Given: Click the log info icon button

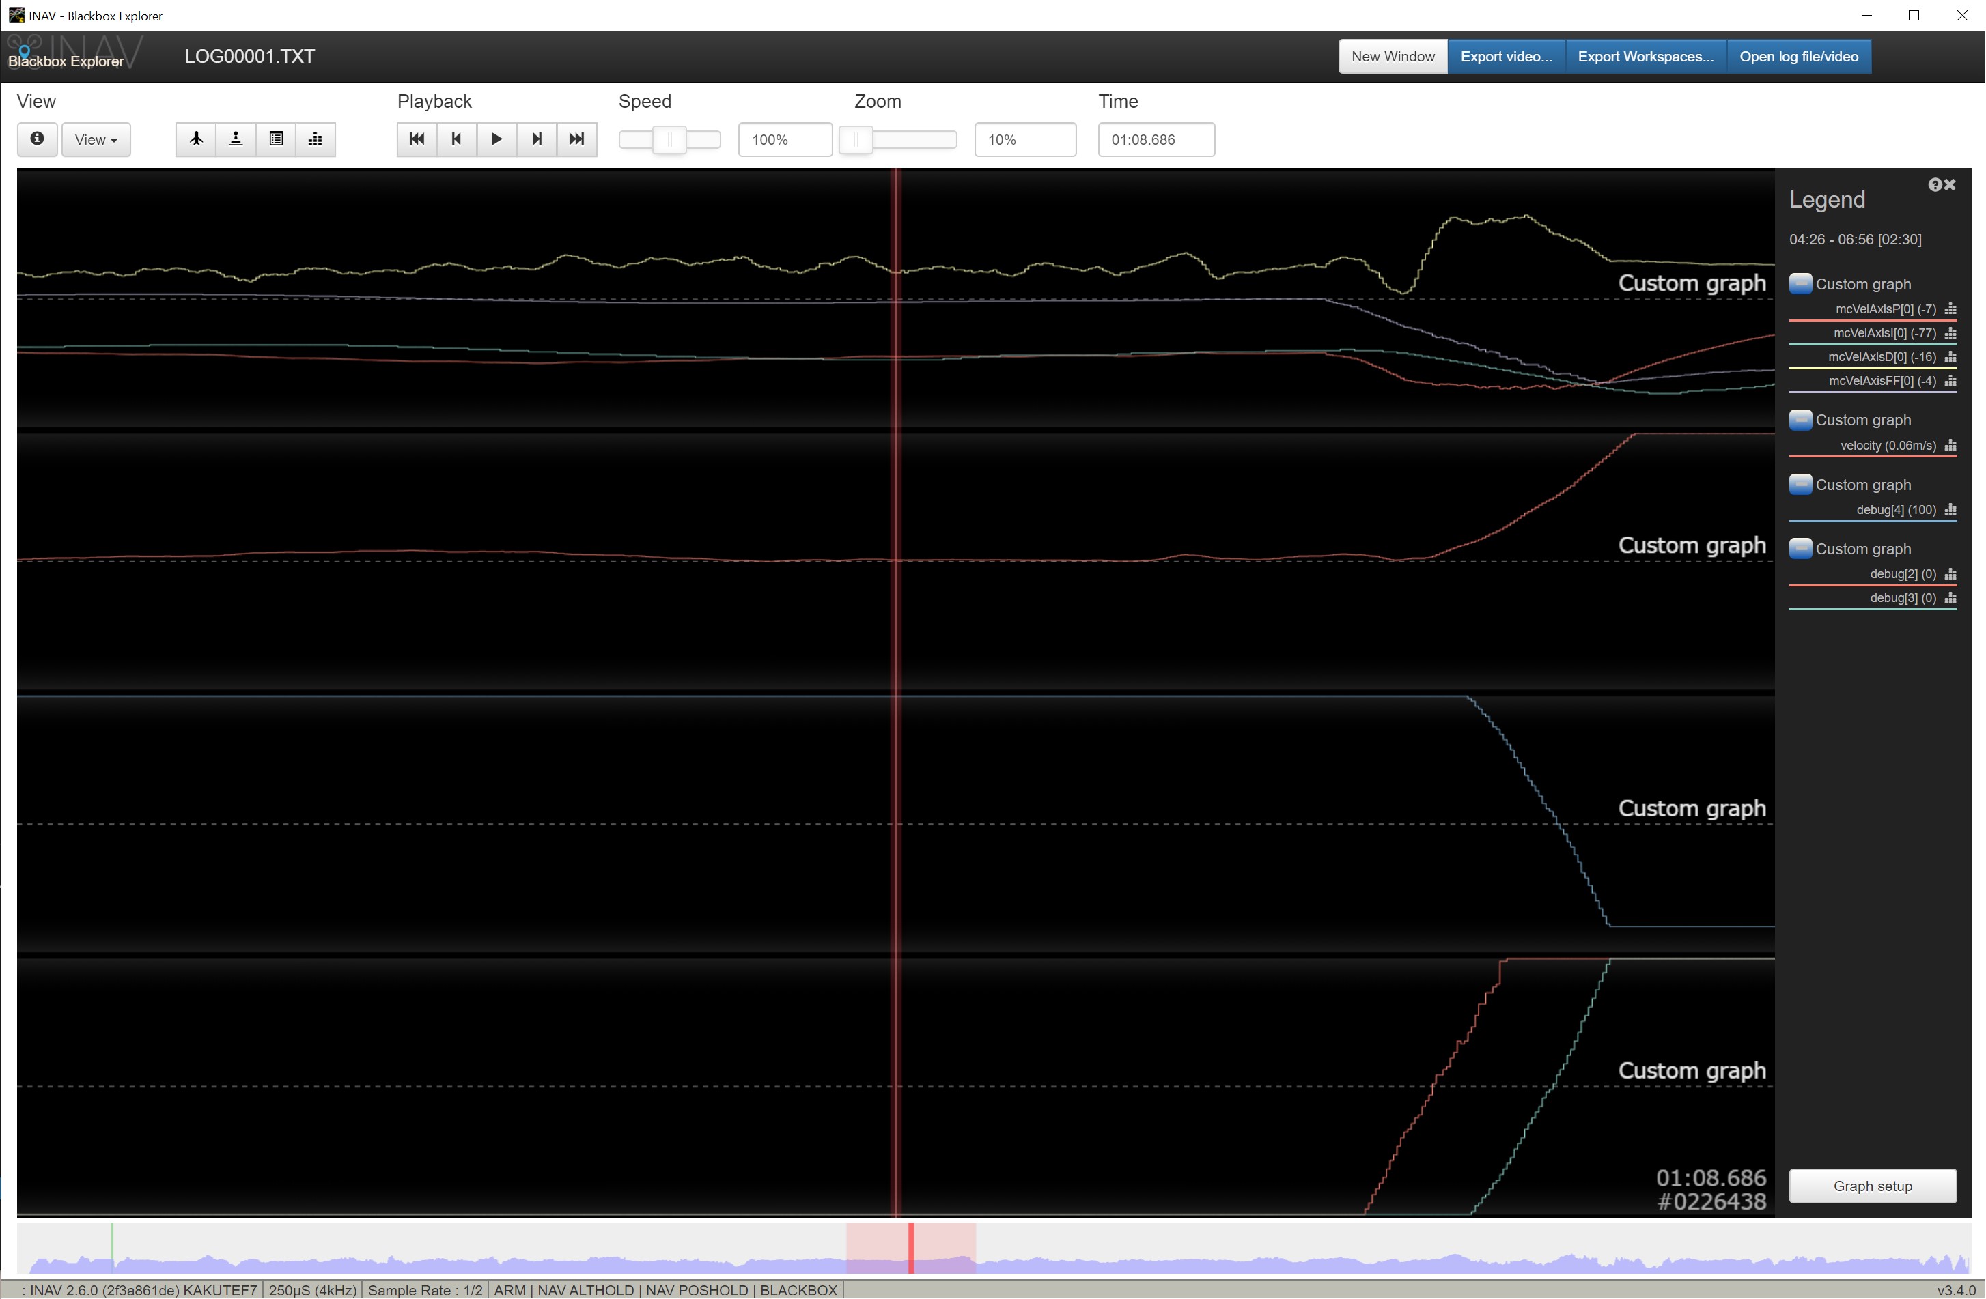Looking at the screenshot, I should tap(37, 139).
